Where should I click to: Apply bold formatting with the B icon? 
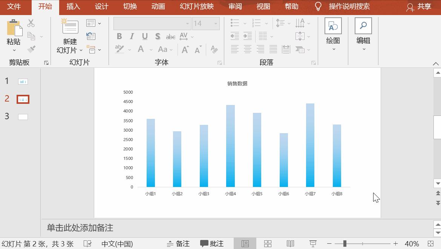click(x=119, y=36)
